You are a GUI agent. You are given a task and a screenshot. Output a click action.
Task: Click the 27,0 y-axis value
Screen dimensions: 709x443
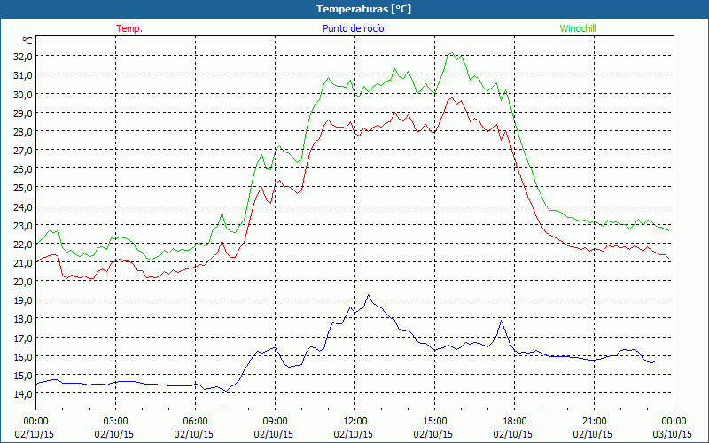point(23,150)
